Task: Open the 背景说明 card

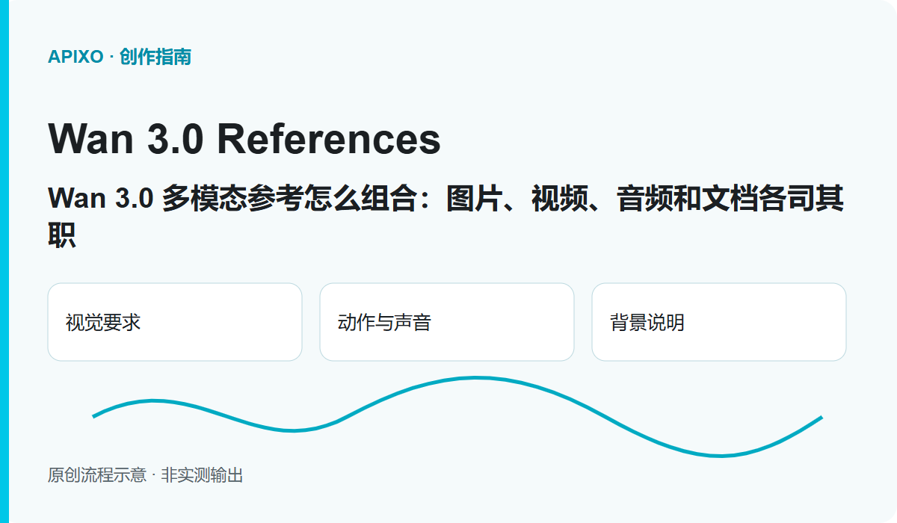Action: (719, 322)
